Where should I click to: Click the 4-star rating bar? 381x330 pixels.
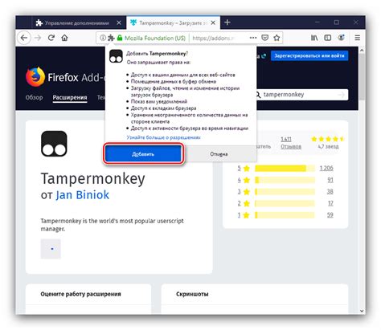[x=285, y=180]
